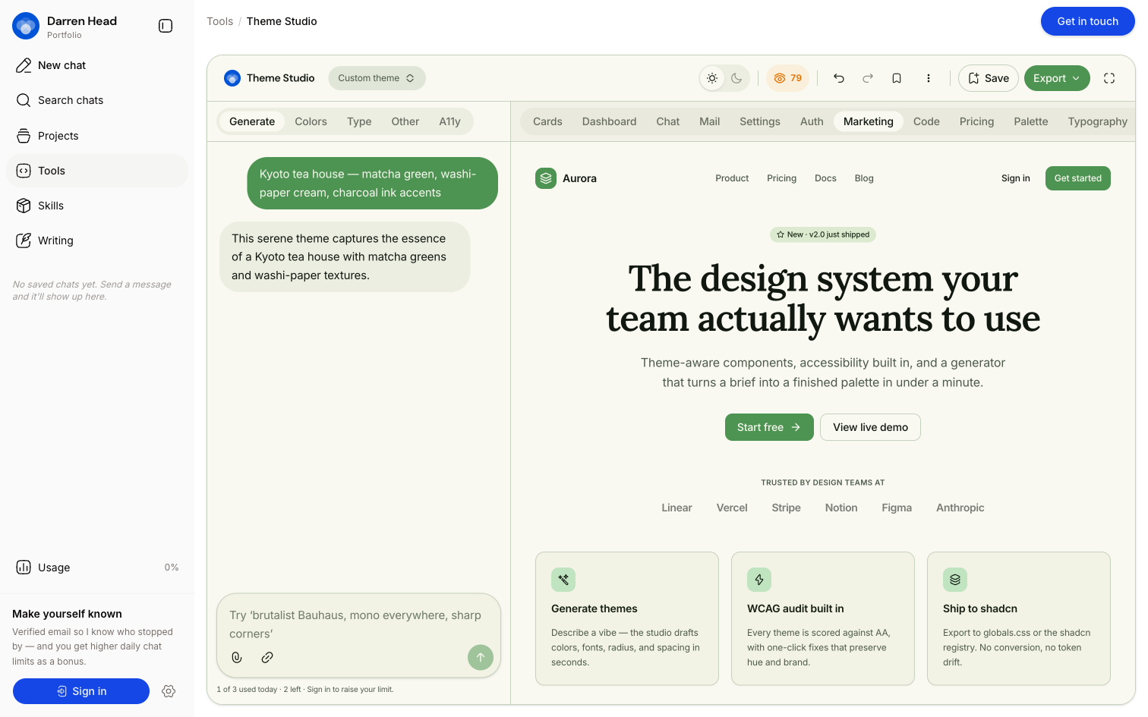The image size is (1148, 717).
Task: Click the New v2.0 just shipped badge
Action: (x=823, y=234)
